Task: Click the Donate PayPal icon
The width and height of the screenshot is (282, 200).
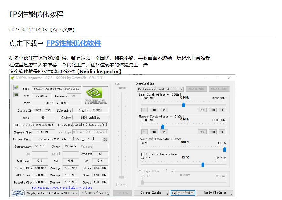Action: 18,193
